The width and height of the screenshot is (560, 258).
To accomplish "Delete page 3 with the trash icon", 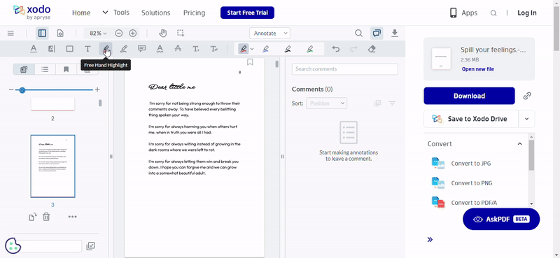I will point(46,217).
